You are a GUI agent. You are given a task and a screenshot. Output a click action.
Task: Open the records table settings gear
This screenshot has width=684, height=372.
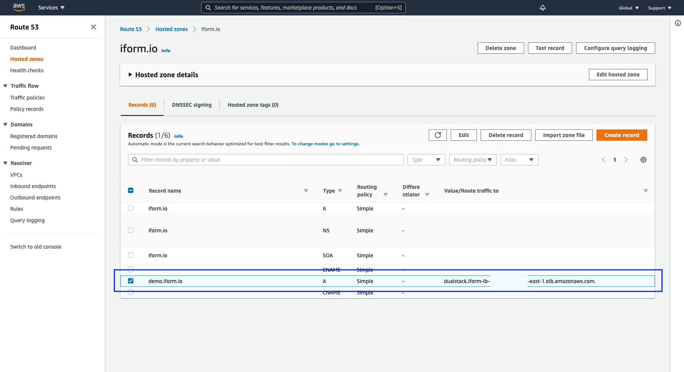pyautogui.click(x=643, y=160)
